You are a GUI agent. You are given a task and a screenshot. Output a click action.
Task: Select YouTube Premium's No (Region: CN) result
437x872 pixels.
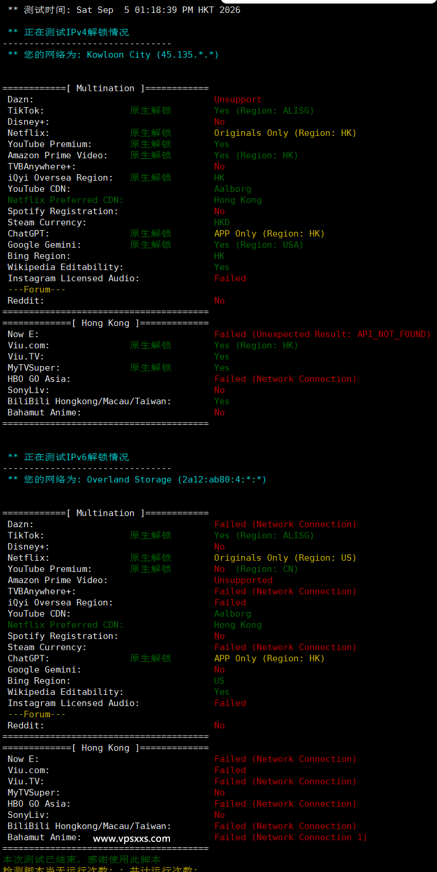coord(256,569)
